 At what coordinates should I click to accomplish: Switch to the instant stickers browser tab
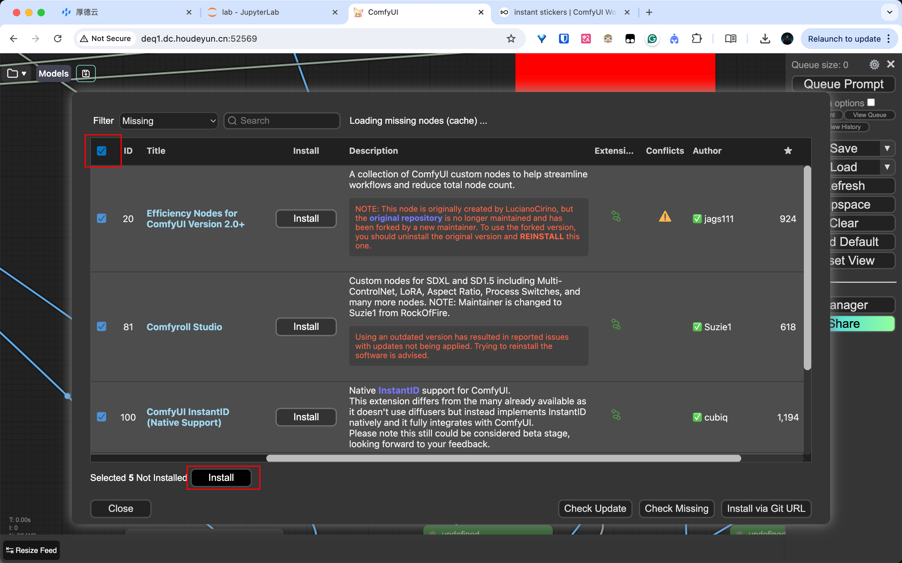[564, 12]
